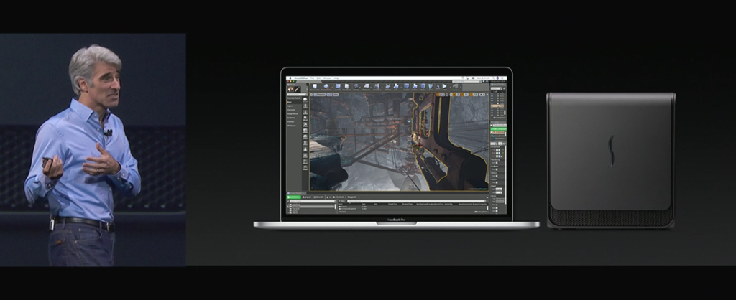736x300 pixels.
Task: Open View Options in World Outliner
Action: tap(500, 118)
